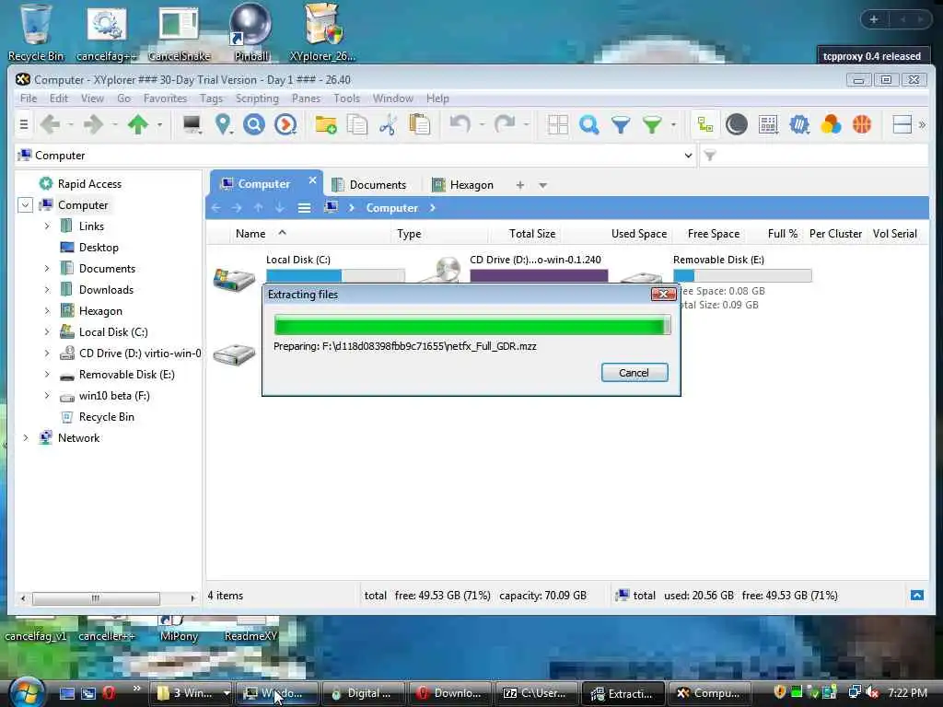The image size is (943, 707).
Task: Click the orange-ringed play icon in toolbar
Action: (285, 124)
